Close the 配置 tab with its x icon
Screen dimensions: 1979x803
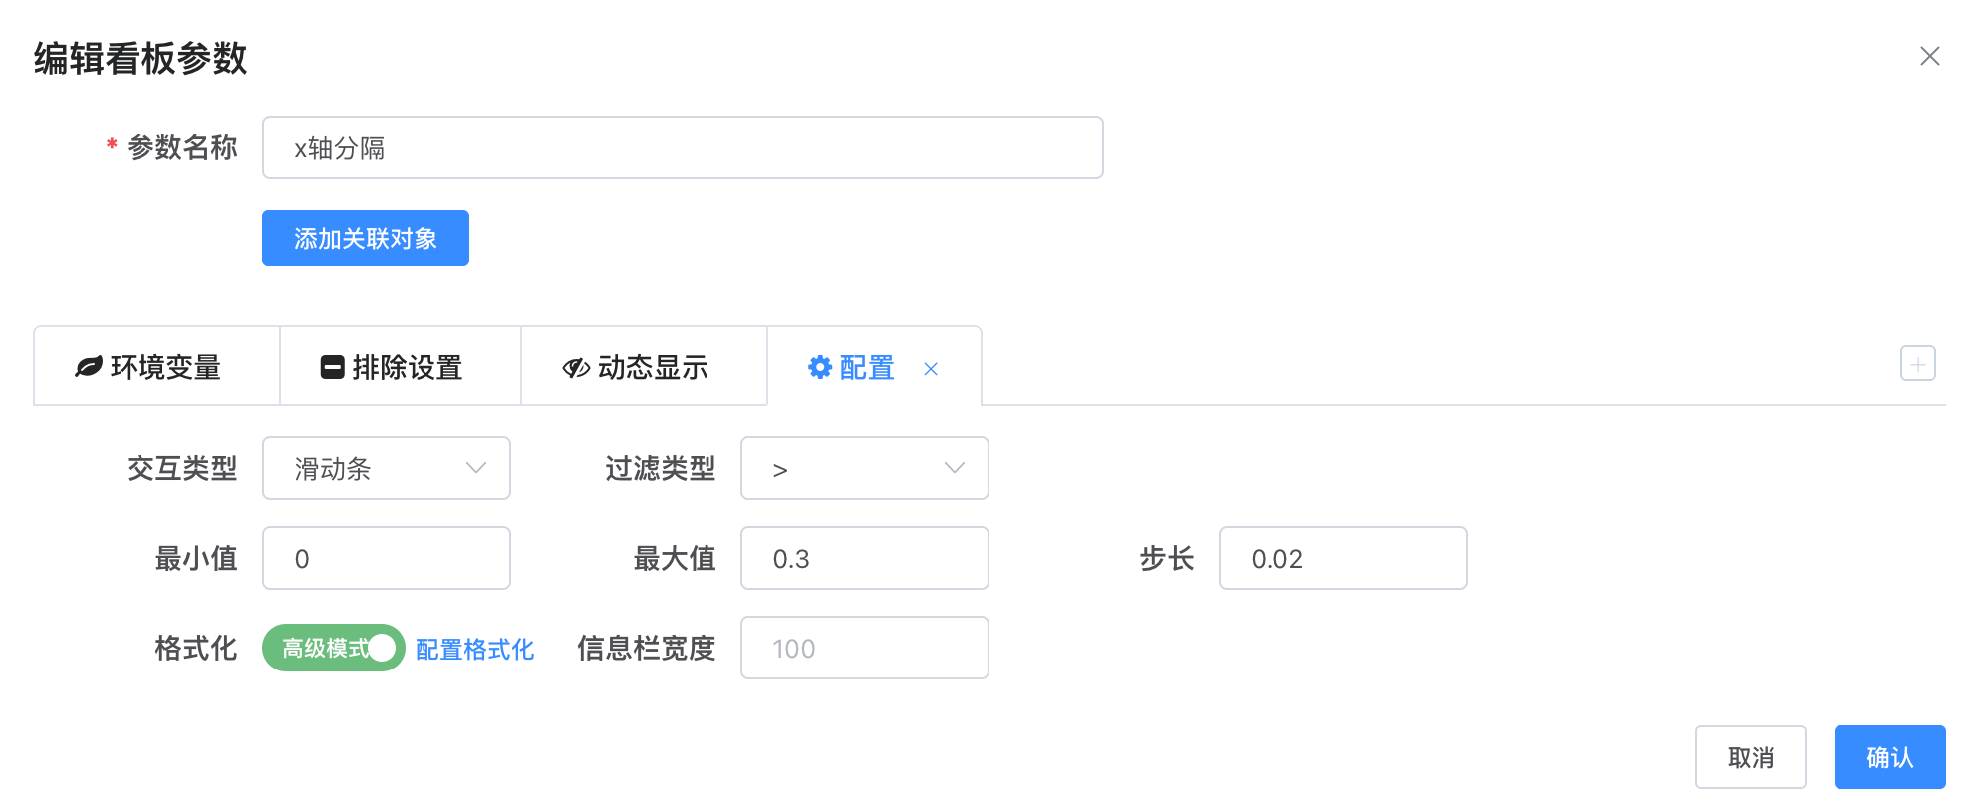tap(931, 369)
